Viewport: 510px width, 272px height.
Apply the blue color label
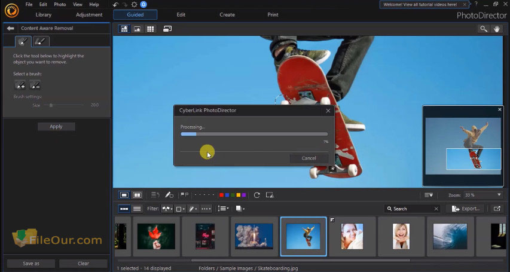click(x=227, y=195)
